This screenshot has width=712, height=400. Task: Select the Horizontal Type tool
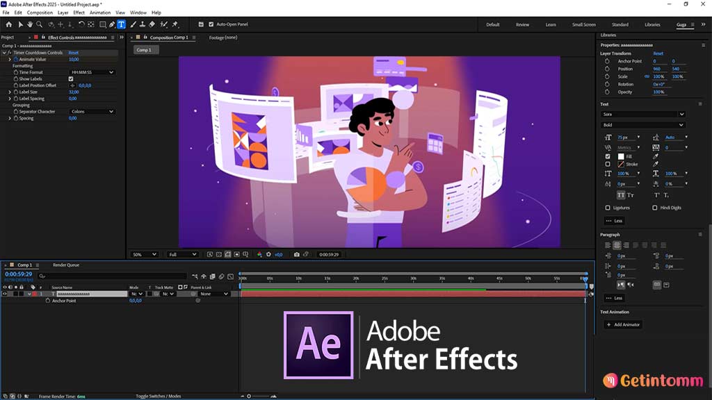coord(121,24)
